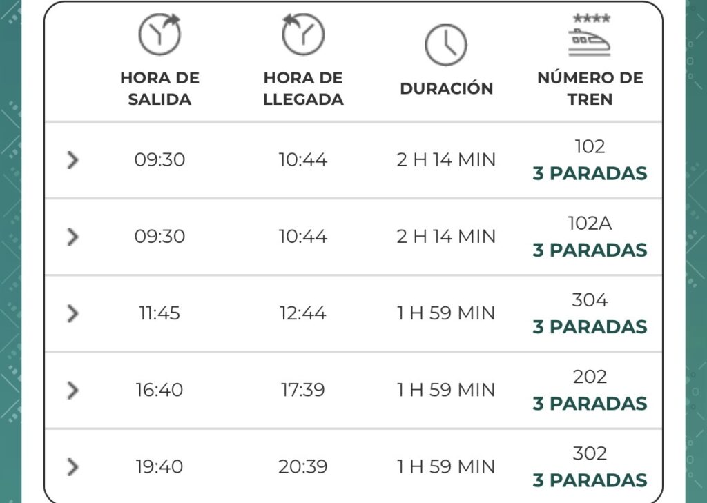Viewport: 707px width, 503px height.
Task: Click the Número de Tren column header
Action: 590,88
